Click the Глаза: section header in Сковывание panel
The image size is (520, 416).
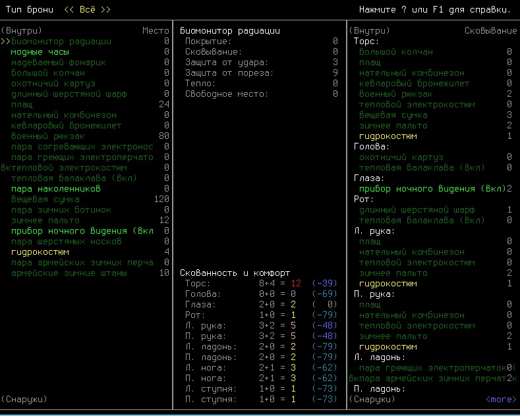[369, 178]
